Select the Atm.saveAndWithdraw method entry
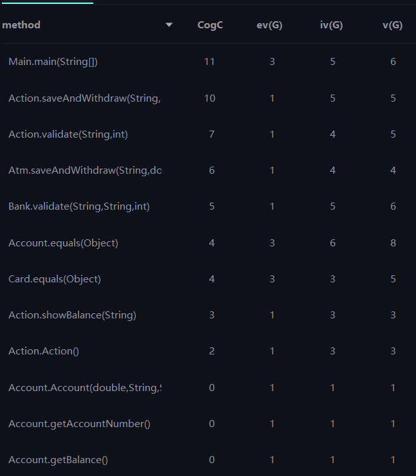Image resolution: width=416 pixels, height=476 pixels. [85, 170]
